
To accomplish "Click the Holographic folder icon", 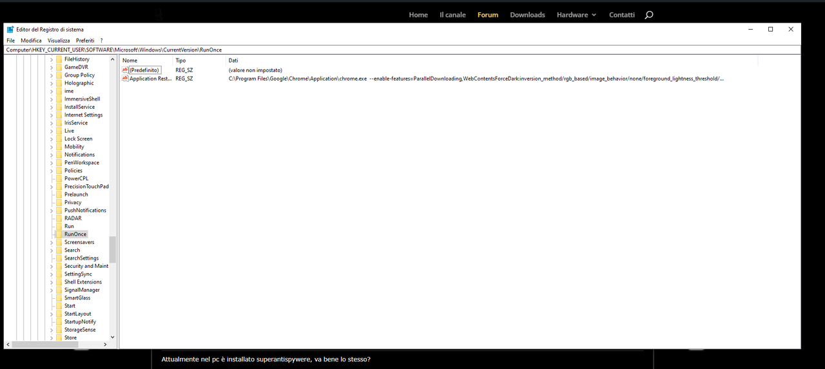I will pos(59,83).
